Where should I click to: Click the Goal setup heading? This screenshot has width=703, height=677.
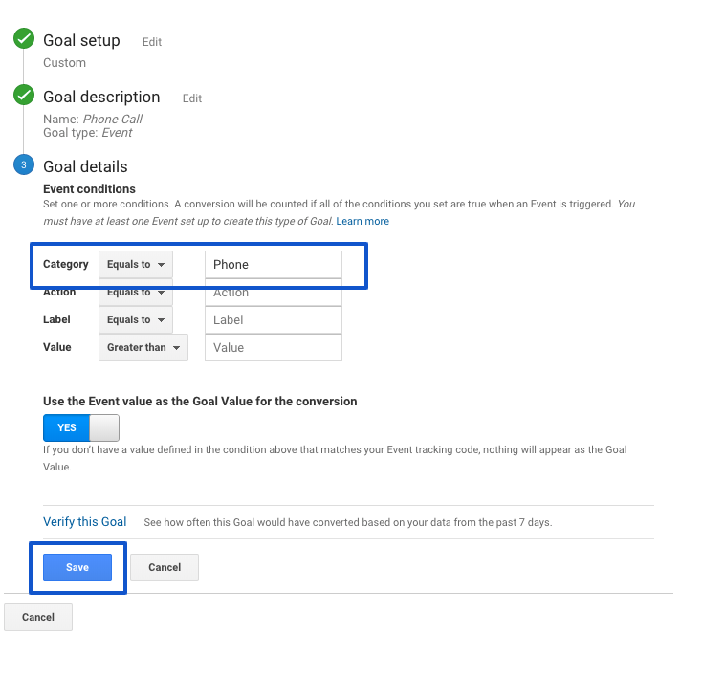coord(81,40)
